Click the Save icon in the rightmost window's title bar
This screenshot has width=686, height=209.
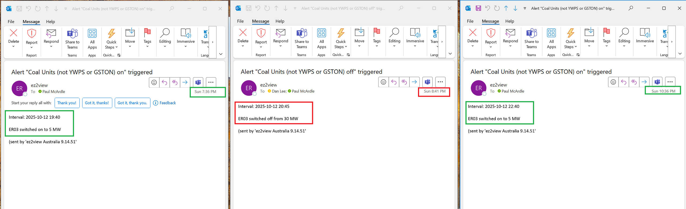point(478,8)
